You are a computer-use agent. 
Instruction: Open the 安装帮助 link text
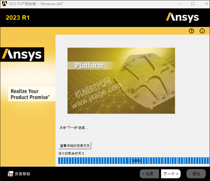(22, 174)
